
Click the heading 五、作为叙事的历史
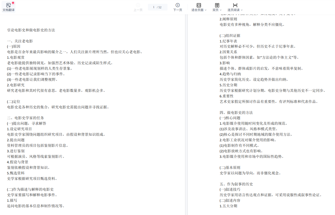[236, 184]
